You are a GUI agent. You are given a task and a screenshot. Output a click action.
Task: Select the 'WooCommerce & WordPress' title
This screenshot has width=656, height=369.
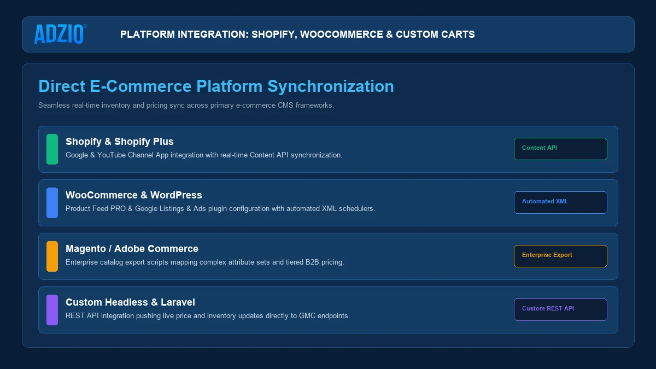tap(134, 195)
